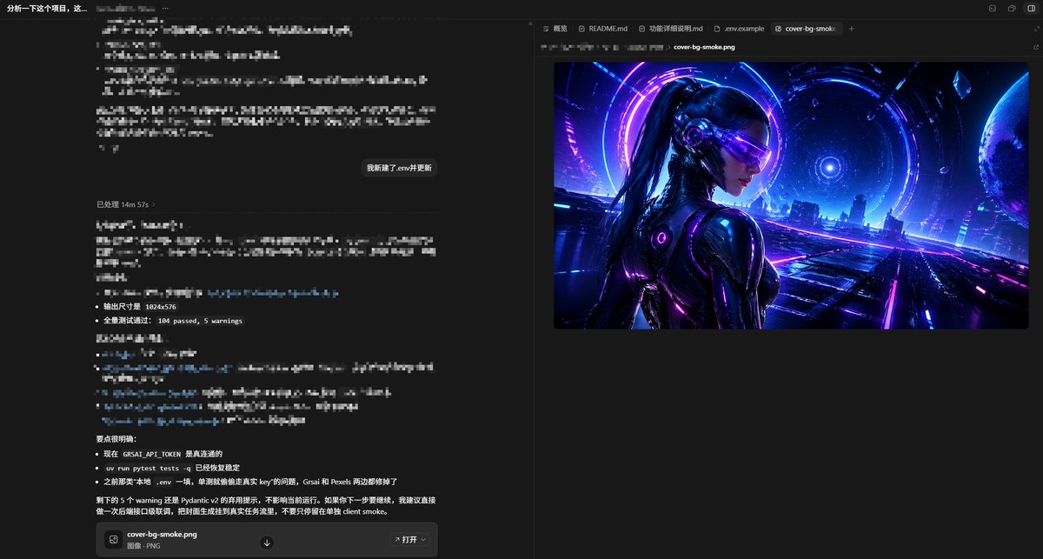
Task: Click the image thumbnail icon on the attachment card
Action: 114,539
